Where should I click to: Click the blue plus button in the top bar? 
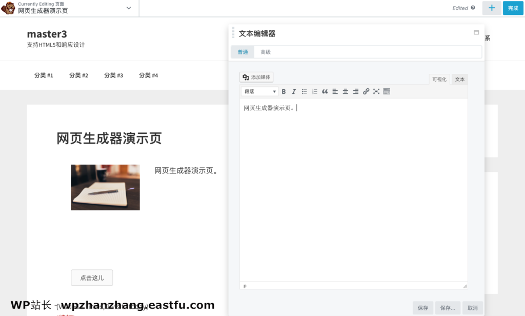click(492, 8)
